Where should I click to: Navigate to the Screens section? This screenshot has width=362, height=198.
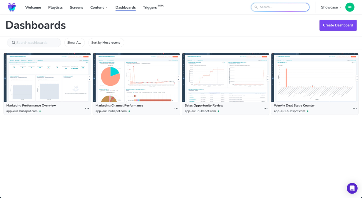pyautogui.click(x=76, y=7)
